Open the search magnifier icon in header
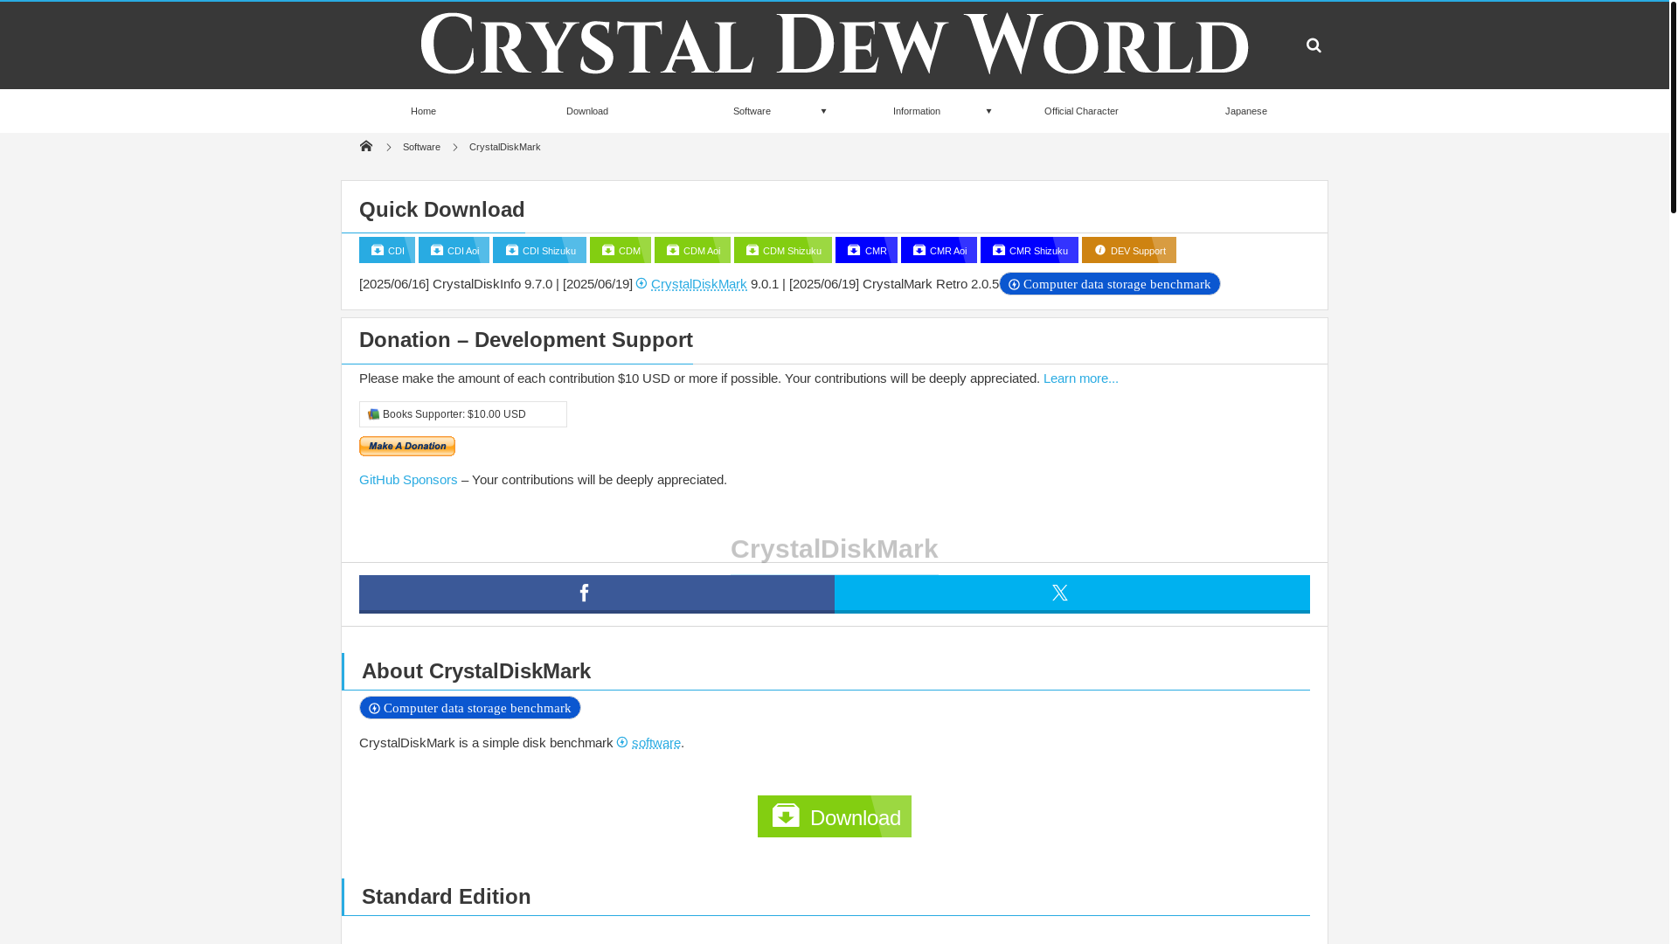The image size is (1678, 944). 1314,45
